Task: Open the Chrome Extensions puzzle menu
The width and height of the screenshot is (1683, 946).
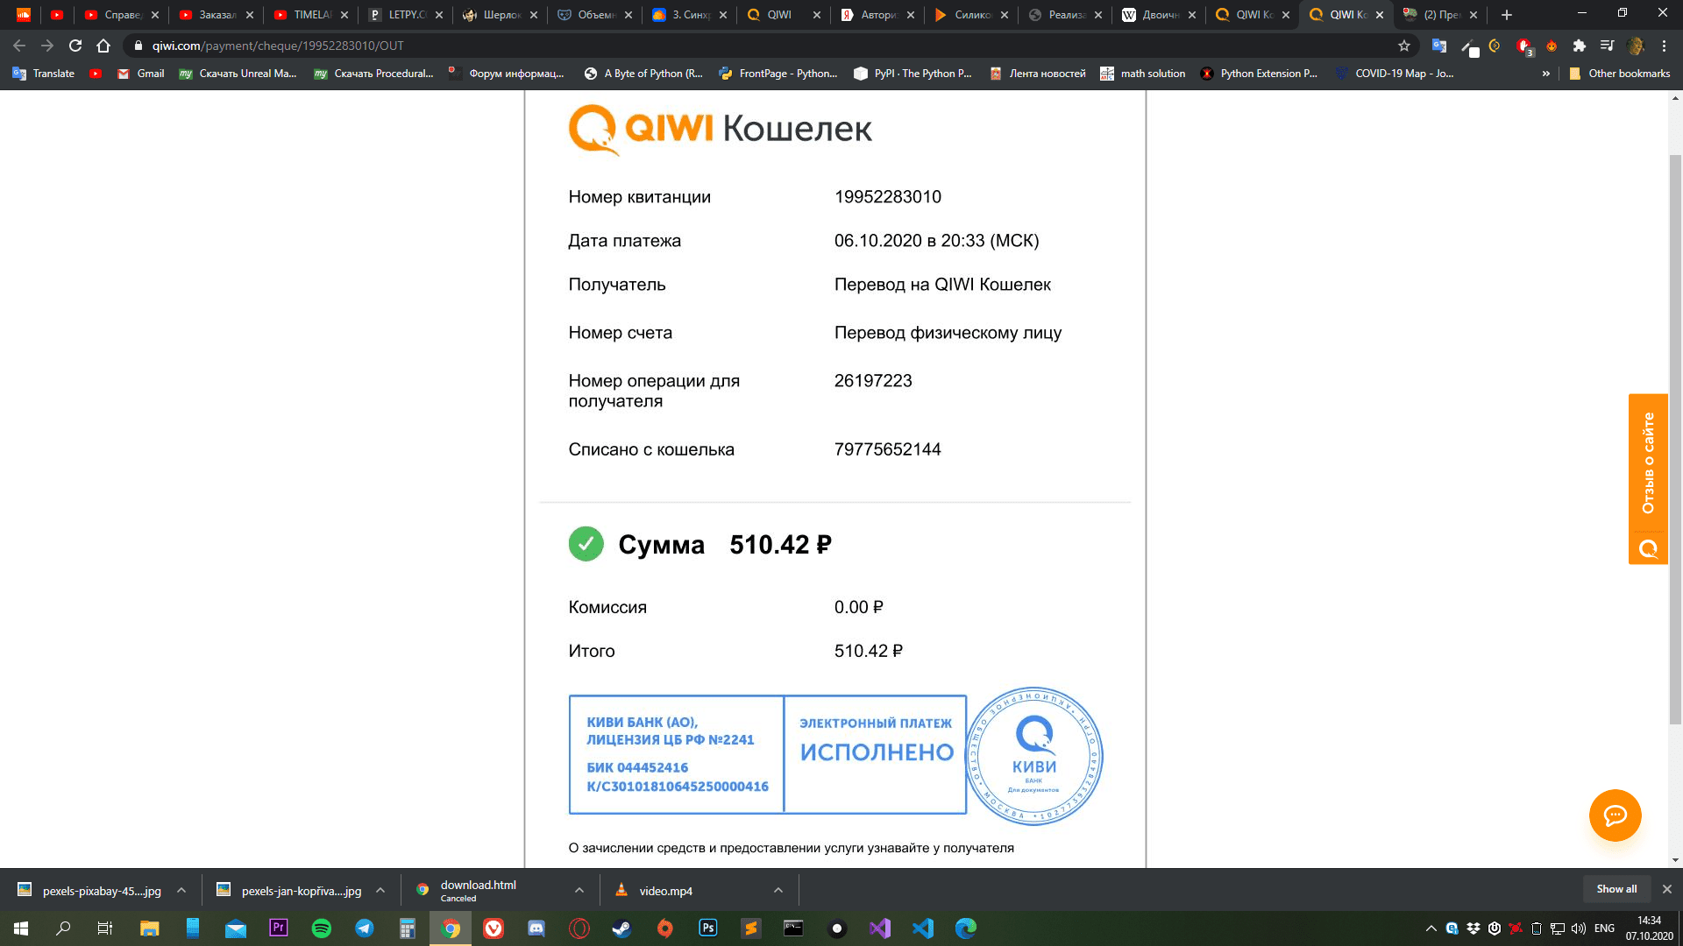Action: coord(1580,46)
